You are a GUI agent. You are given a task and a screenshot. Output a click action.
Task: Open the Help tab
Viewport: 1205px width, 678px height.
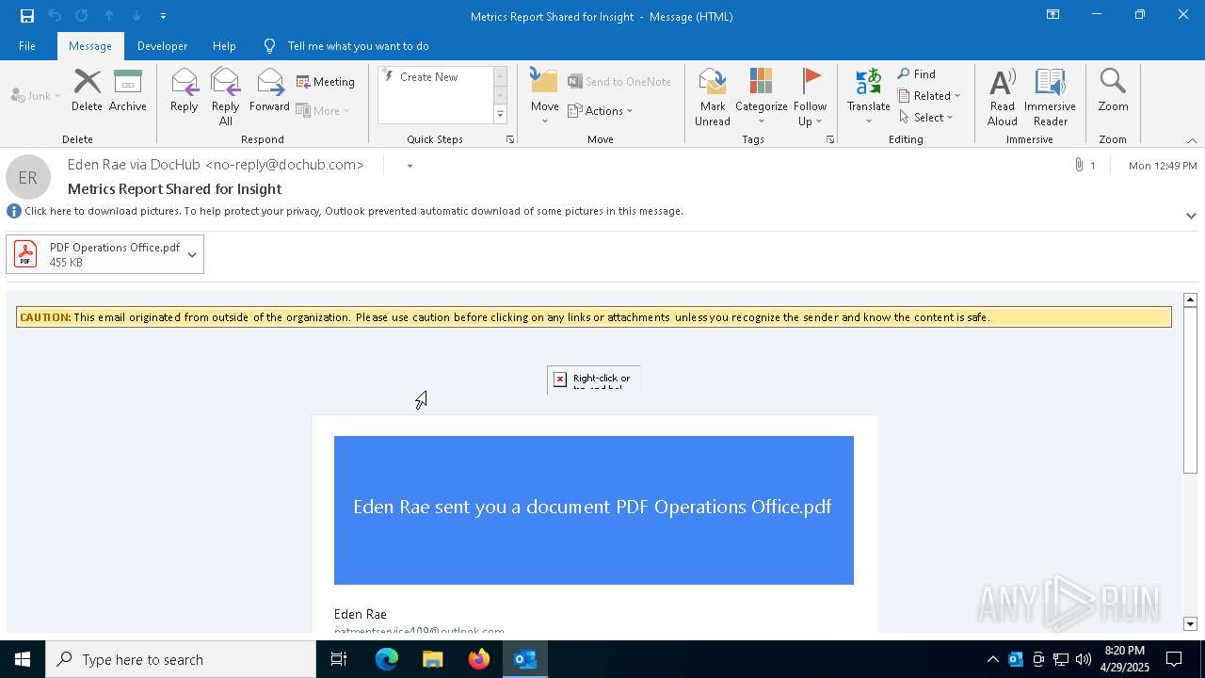[x=224, y=46]
